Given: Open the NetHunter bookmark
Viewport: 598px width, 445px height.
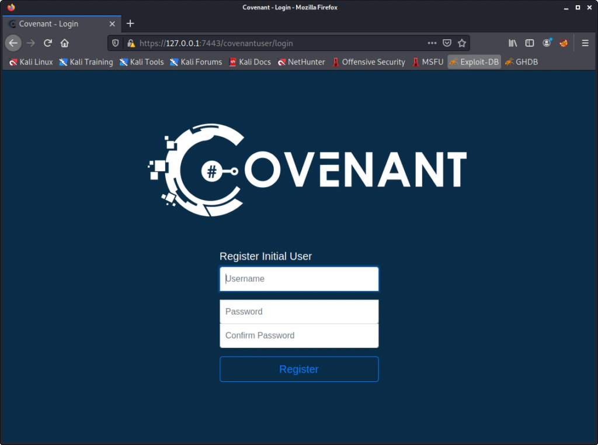Looking at the screenshot, I should click(301, 61).
